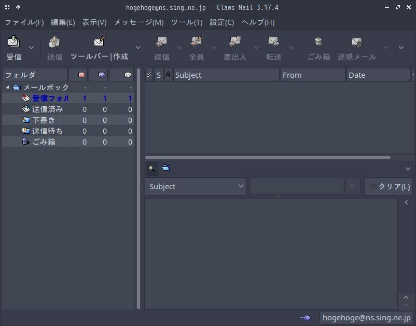This screenshot has height=326, width=416.
Task: Open the ヘルプ(H) menu
Action: 258,22
